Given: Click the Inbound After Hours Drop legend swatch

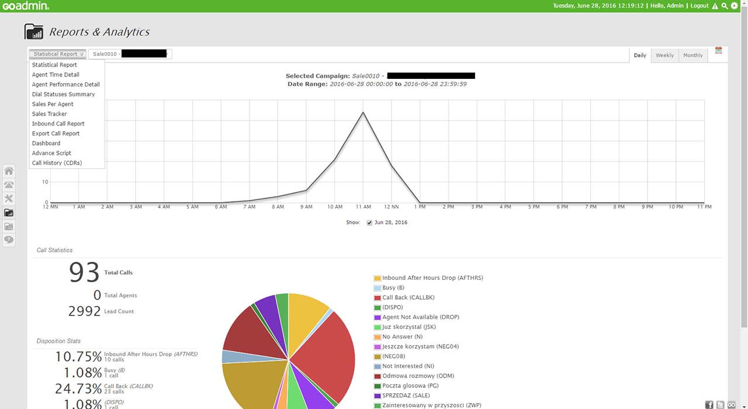Looking at the screenshot, I should pos(378,278).
